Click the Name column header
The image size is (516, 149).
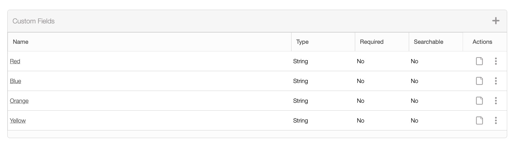point(20,42)
